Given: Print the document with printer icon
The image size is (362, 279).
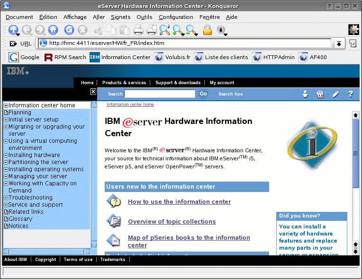Looking at the screenshot, I should tap(138, 30).
